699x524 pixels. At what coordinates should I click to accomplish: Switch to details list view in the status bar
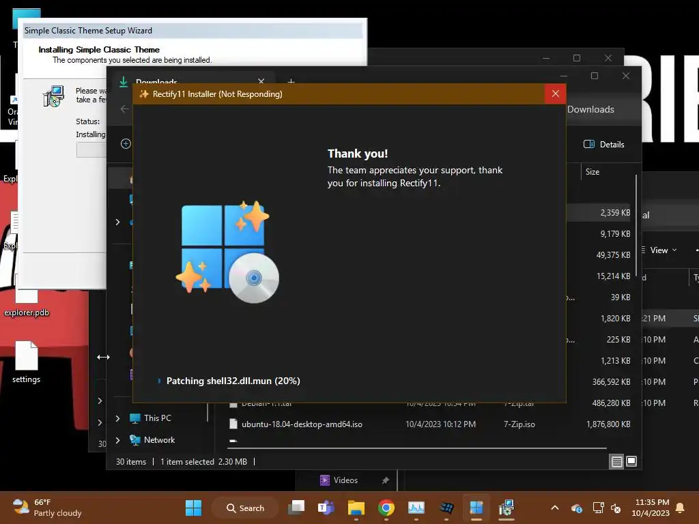point(616,462)
